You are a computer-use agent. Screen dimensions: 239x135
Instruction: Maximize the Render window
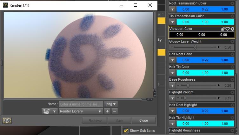135,5
